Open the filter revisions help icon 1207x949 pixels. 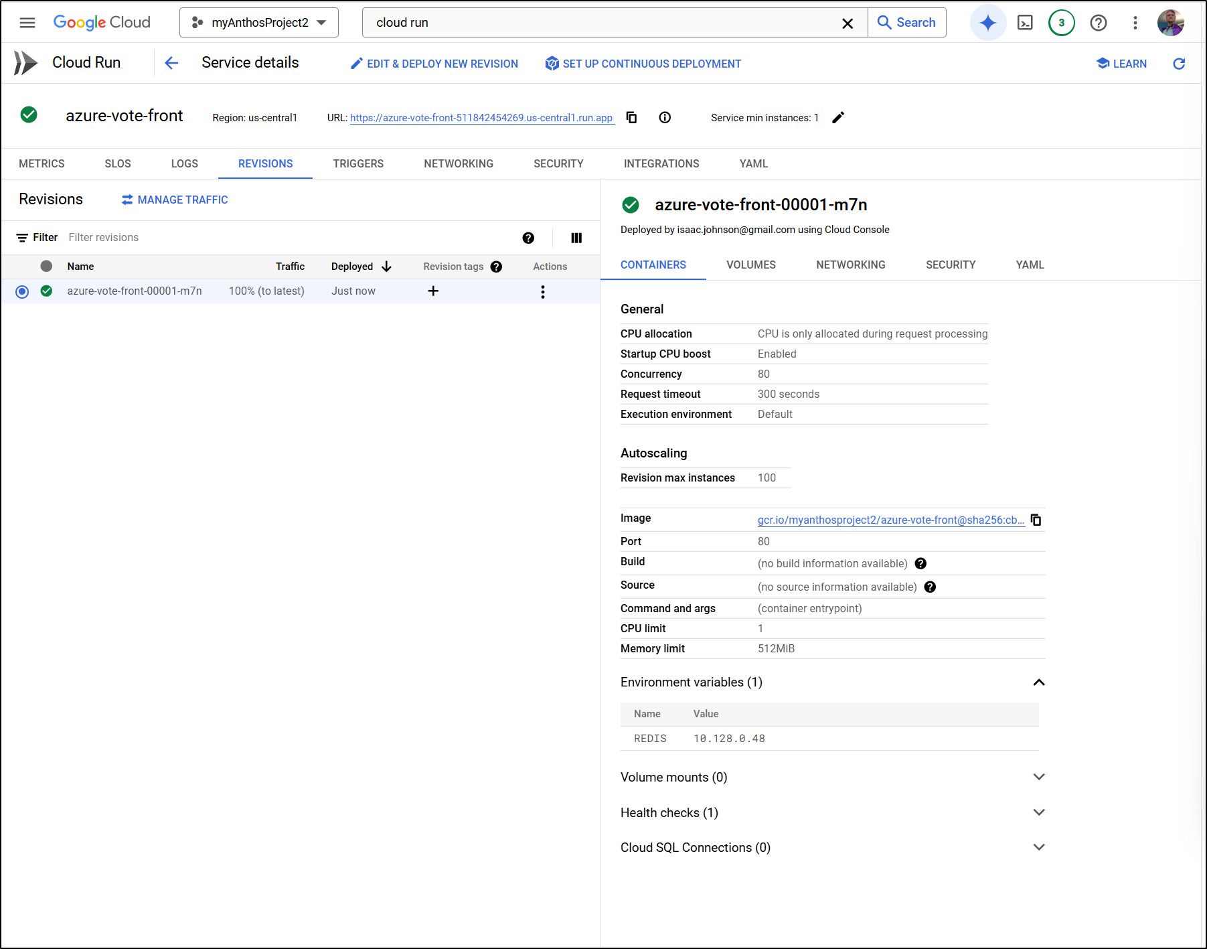[x=528, y=238]
